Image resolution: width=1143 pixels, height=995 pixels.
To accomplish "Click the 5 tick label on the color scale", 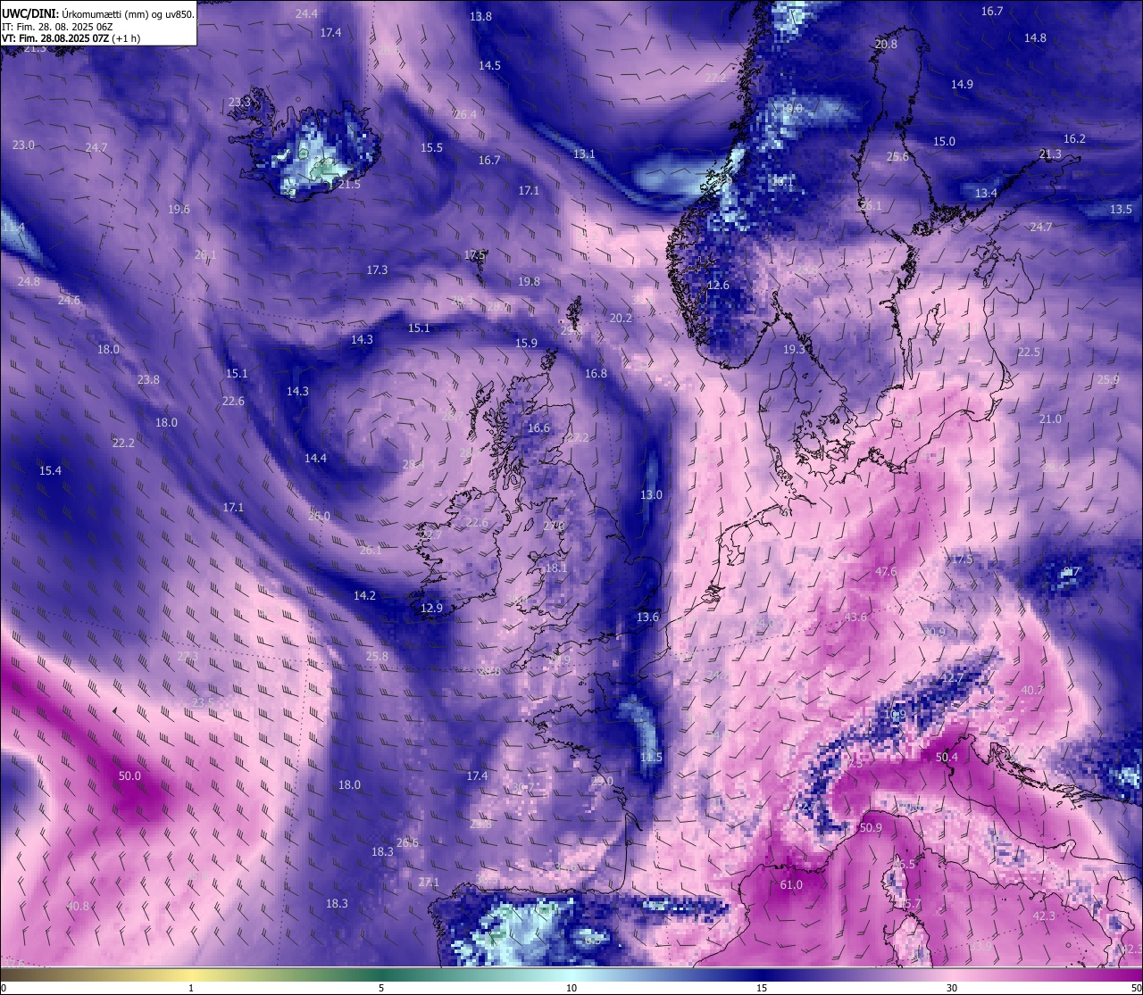I will coord(381,988).
